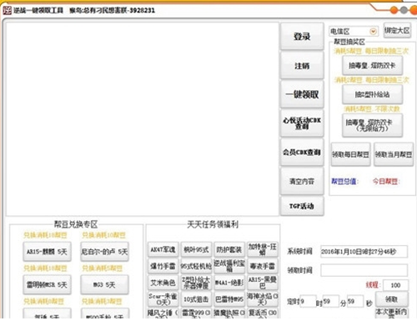Click the 登录 login button
417x321 pixels.
tap(302, 37)
